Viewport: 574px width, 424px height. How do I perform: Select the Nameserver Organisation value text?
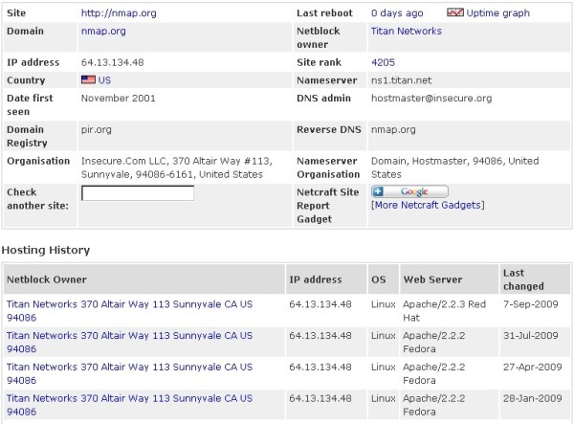point(455,167)
